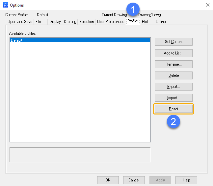Import a profile
The width and height of the screenshot is (213, 186).
click(173, 98)
